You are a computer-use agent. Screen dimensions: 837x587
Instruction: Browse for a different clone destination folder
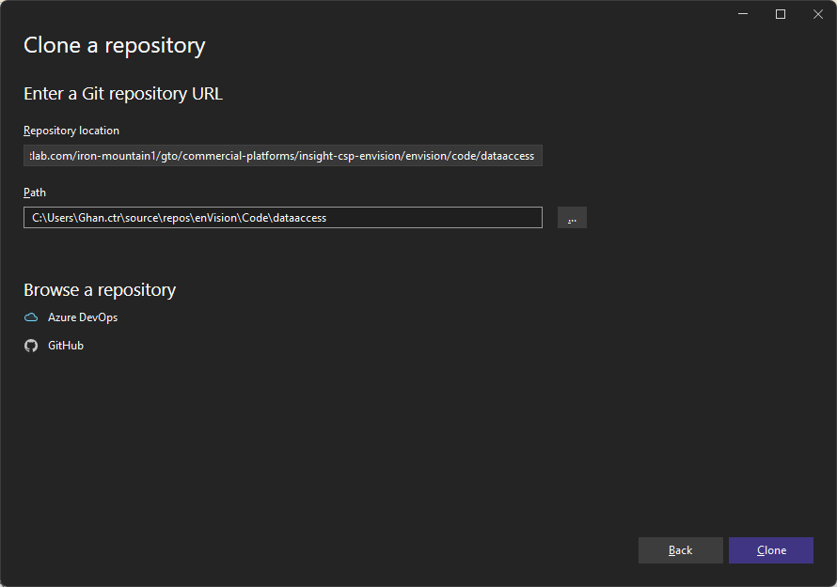pos(572,217)
